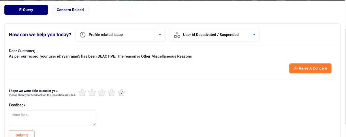Rate five stars with the happy face
346x137 pixels.
click(122, 93)
